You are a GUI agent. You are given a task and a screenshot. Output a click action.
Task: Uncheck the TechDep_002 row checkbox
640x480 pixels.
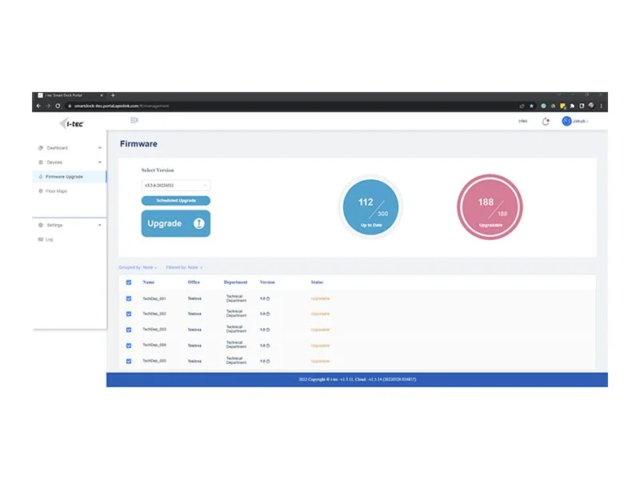[129, 314]
